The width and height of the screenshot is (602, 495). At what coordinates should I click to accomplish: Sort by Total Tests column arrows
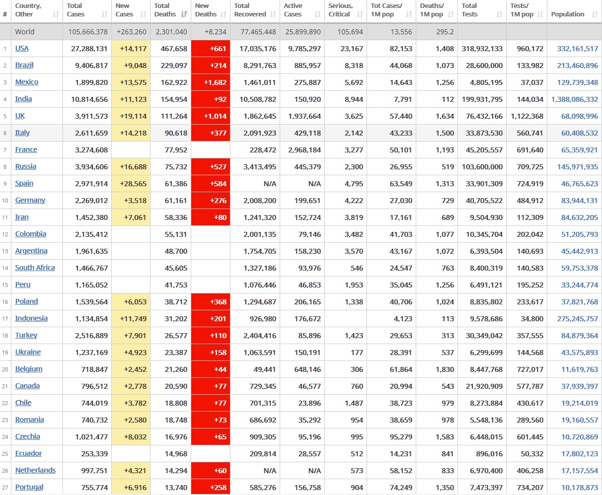500,14
